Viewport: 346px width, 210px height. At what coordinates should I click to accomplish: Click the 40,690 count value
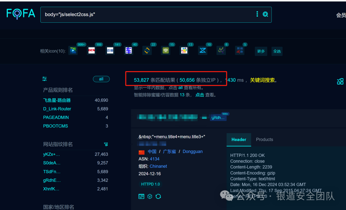coord(101,100)
